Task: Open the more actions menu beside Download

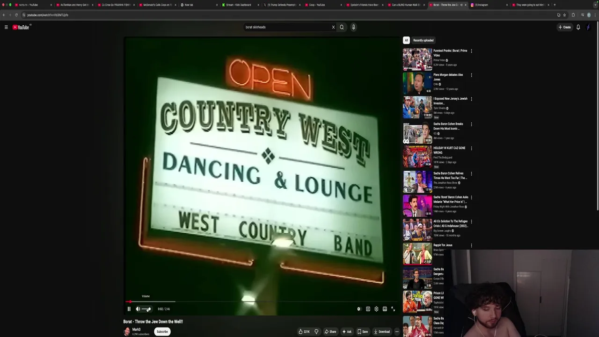Action: [x=397, y=331]
